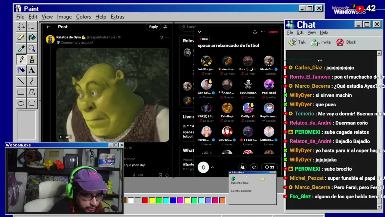Open the space's three-dot menu
This screenshot has height=217, width=385.
[263, 32]
